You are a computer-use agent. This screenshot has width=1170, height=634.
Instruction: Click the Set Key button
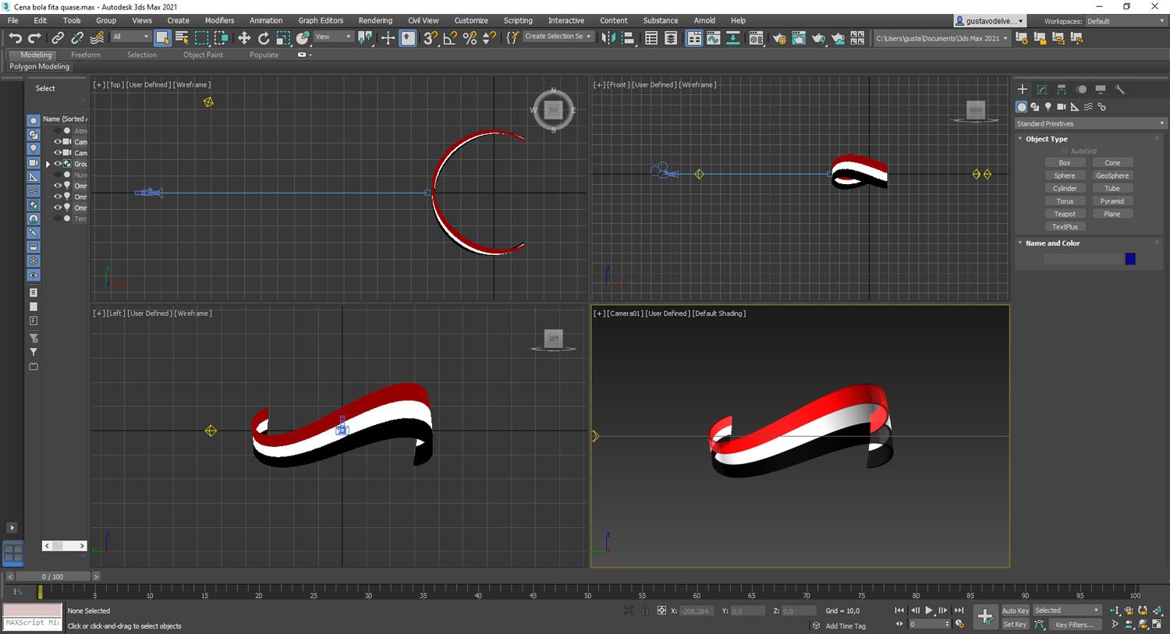[1015, 625]
